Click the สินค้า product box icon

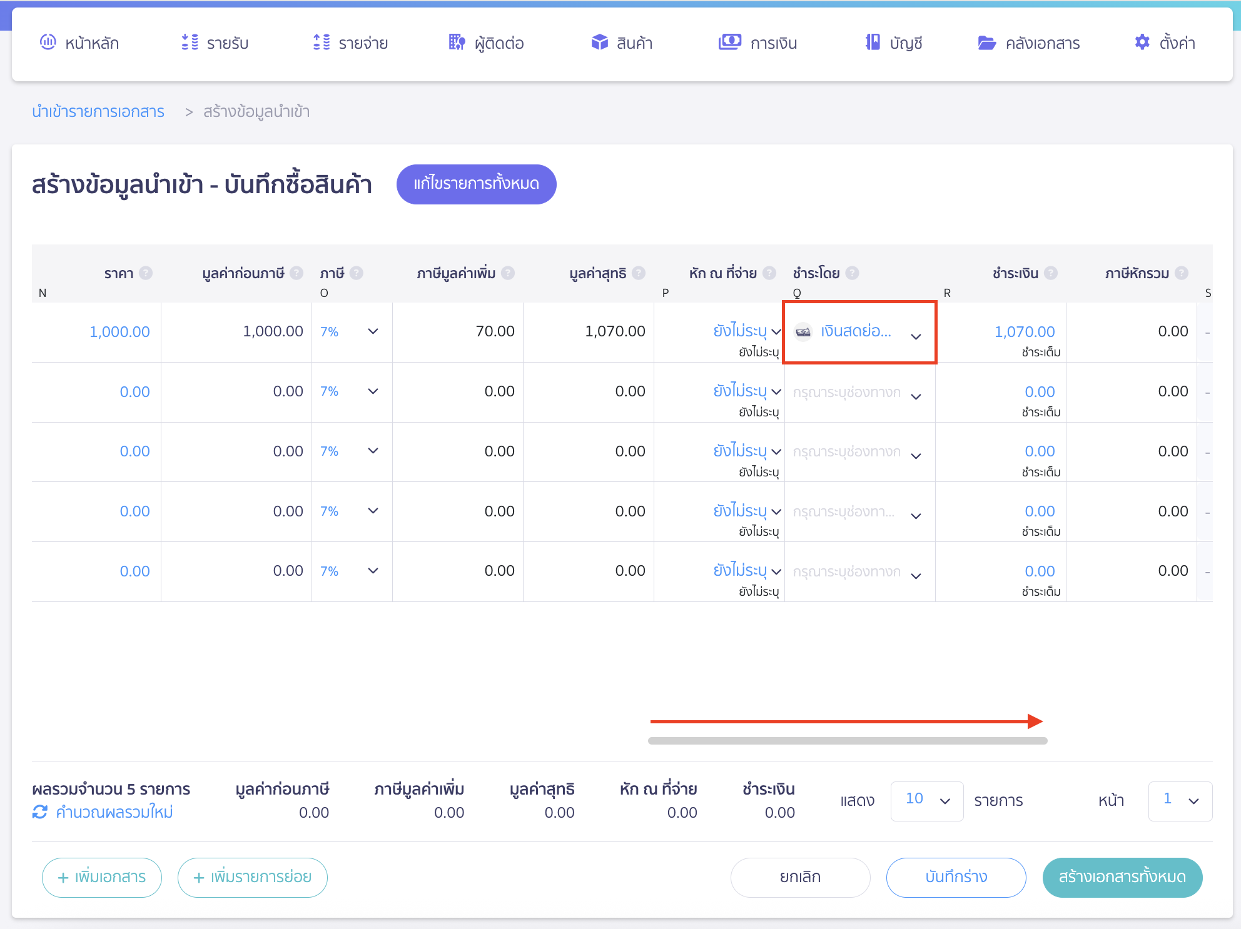click(599, 43)
